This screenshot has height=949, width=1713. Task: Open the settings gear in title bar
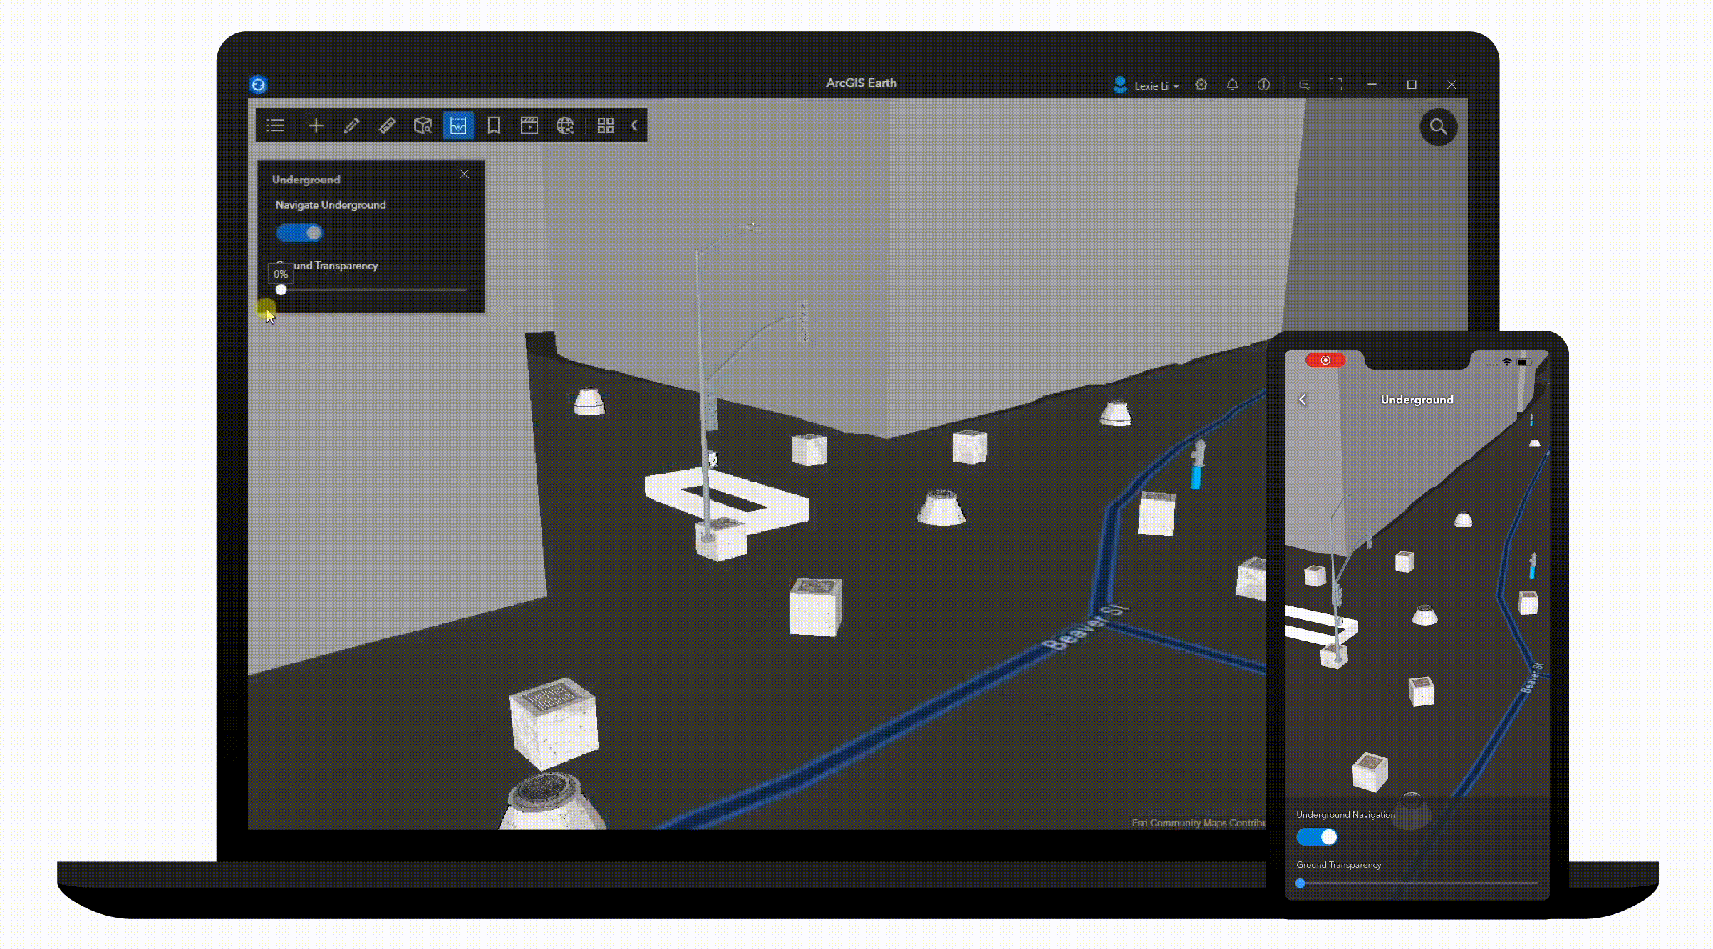[1201, 85]
